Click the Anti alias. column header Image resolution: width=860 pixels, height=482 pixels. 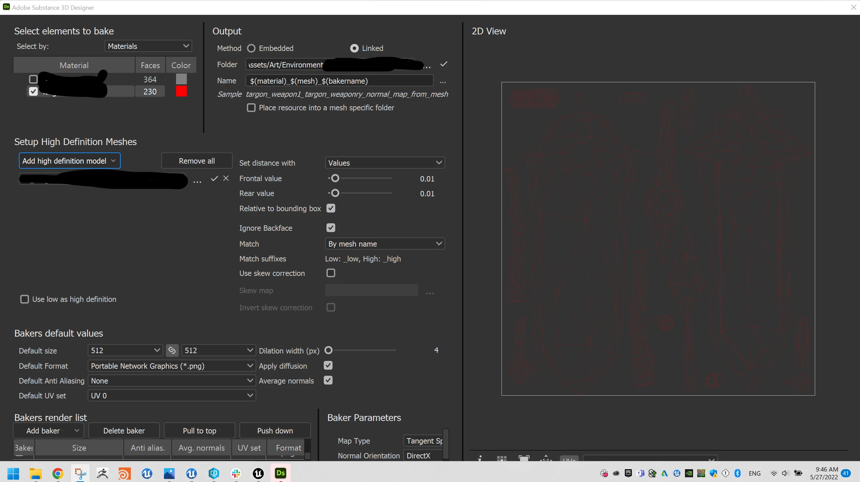148,448
